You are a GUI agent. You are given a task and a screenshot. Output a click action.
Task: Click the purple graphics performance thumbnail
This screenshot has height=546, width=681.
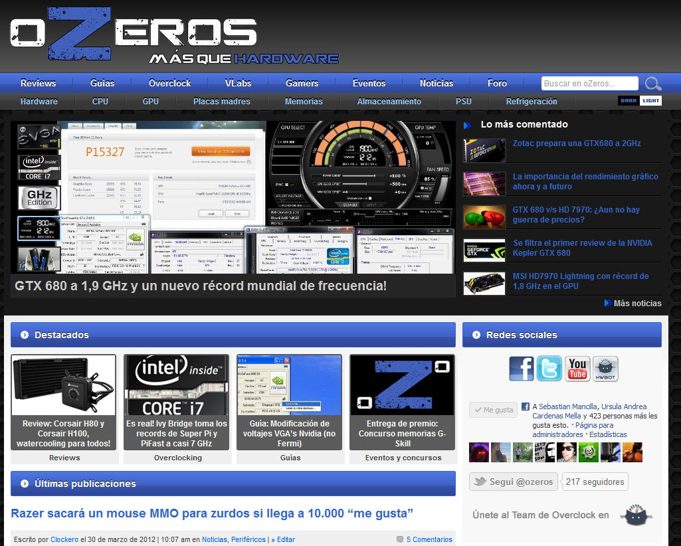(x=484, y=184)
